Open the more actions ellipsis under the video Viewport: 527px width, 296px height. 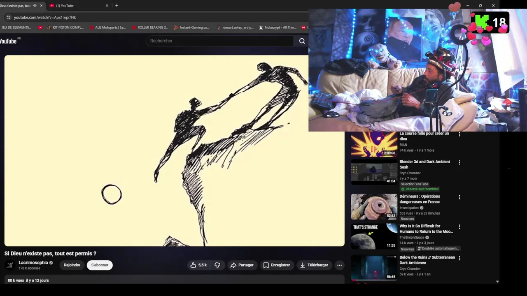coord(340,265)
